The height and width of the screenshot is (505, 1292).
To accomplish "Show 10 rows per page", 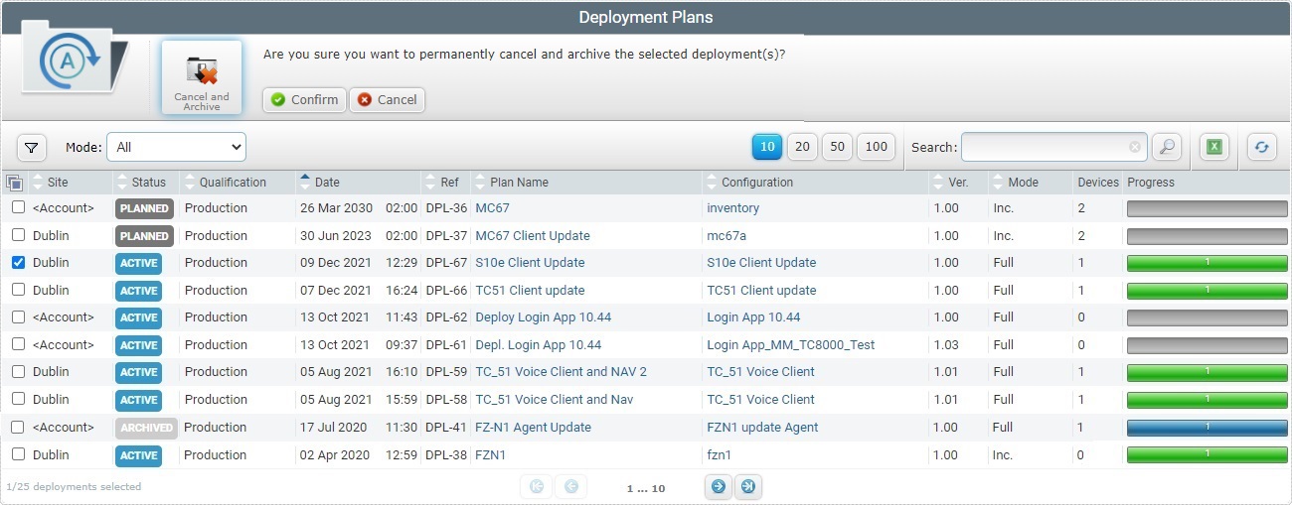I will pos(767,147).
